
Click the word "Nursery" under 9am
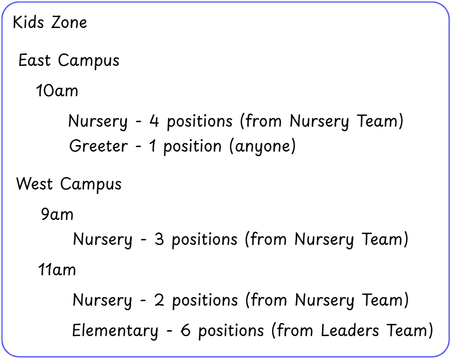coord(102,239)
